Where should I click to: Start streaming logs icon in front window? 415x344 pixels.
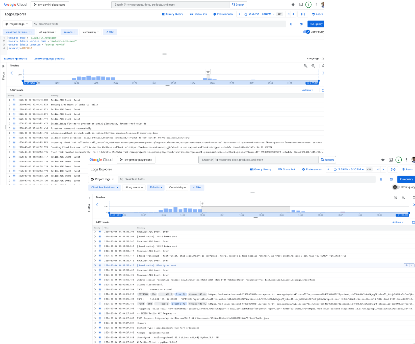tap(393, 169)
